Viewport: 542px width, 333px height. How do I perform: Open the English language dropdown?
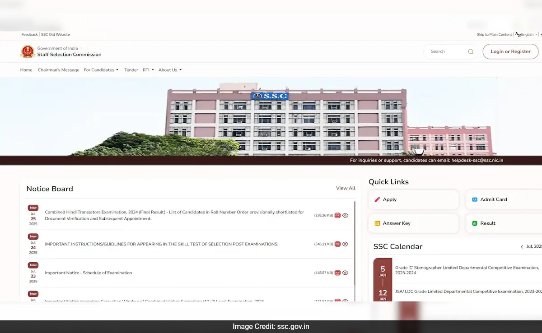[x=529, y=34]
